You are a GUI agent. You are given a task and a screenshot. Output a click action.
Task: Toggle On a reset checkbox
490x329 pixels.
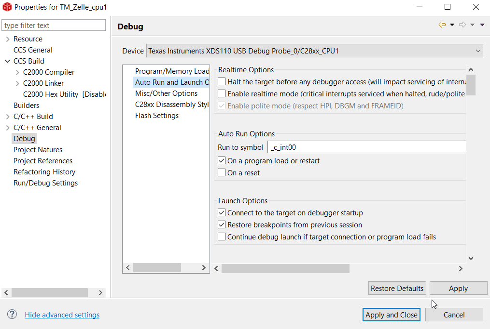pyautogui.click(x=222, y=173)
